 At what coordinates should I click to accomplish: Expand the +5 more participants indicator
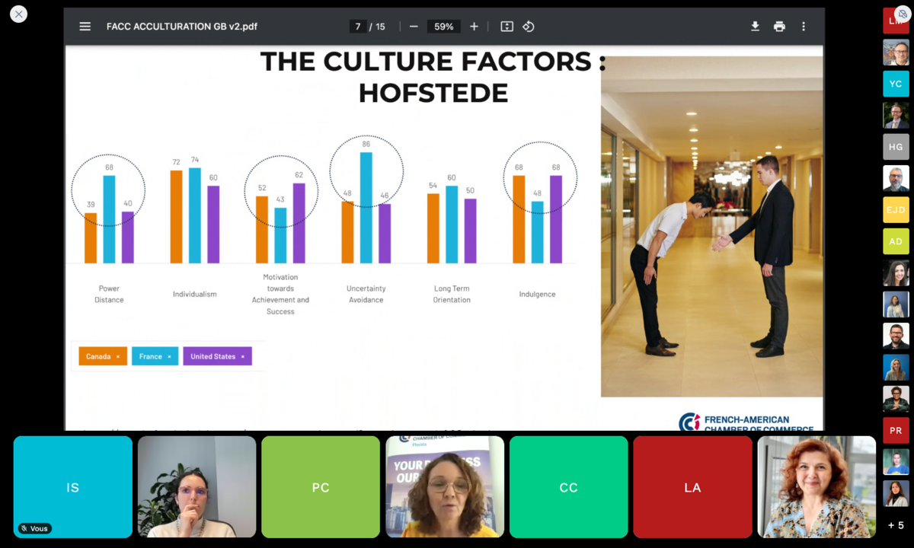click(896, 525)
